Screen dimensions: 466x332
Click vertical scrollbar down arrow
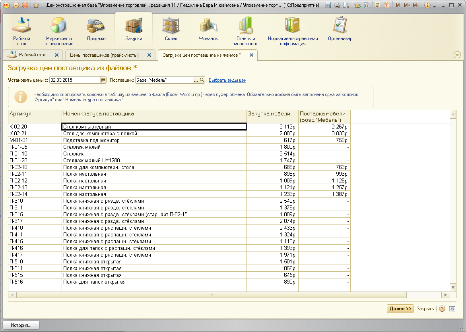point(453,288)
